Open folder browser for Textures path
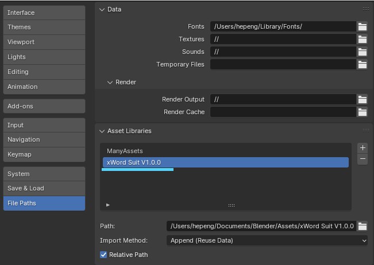 363,39
